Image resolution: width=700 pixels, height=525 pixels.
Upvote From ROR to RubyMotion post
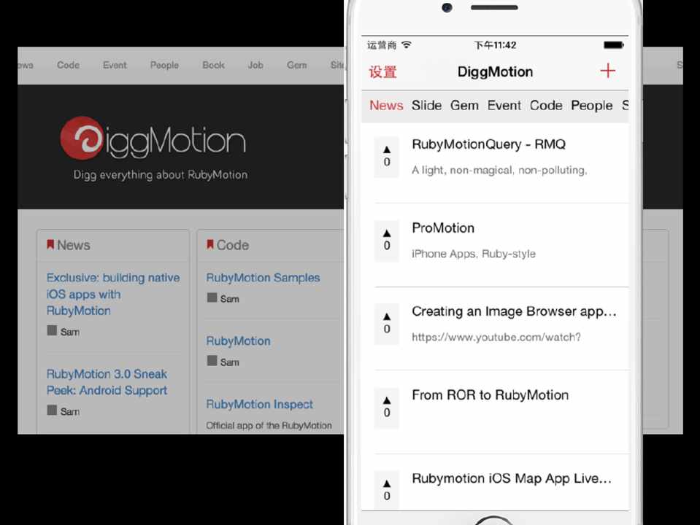pos(387,407)
